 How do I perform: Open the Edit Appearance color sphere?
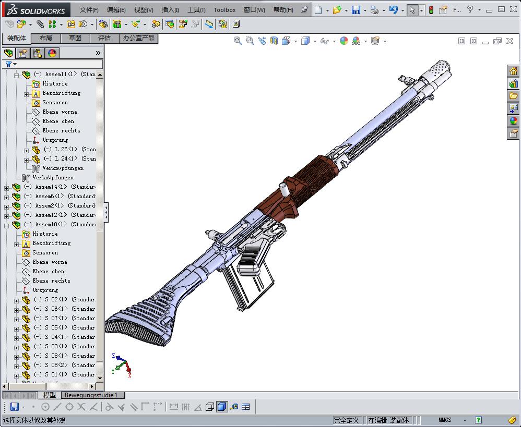[x=344, y=41]
